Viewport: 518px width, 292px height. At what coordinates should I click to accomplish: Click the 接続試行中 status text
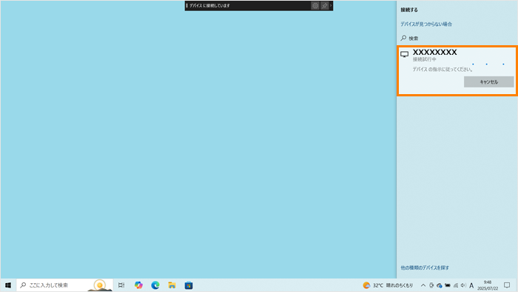425,59
